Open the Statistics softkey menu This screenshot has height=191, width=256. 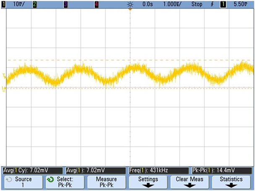(x=231, y=182)
